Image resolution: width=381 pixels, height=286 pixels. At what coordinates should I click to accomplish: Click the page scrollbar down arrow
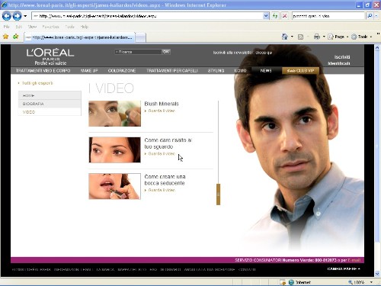(x=377, y=274)
